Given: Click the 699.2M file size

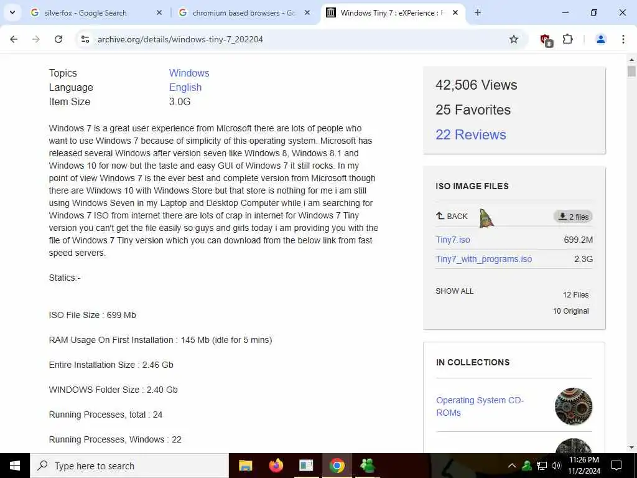Looking at the screenshot, I should (x=578, y=240).
